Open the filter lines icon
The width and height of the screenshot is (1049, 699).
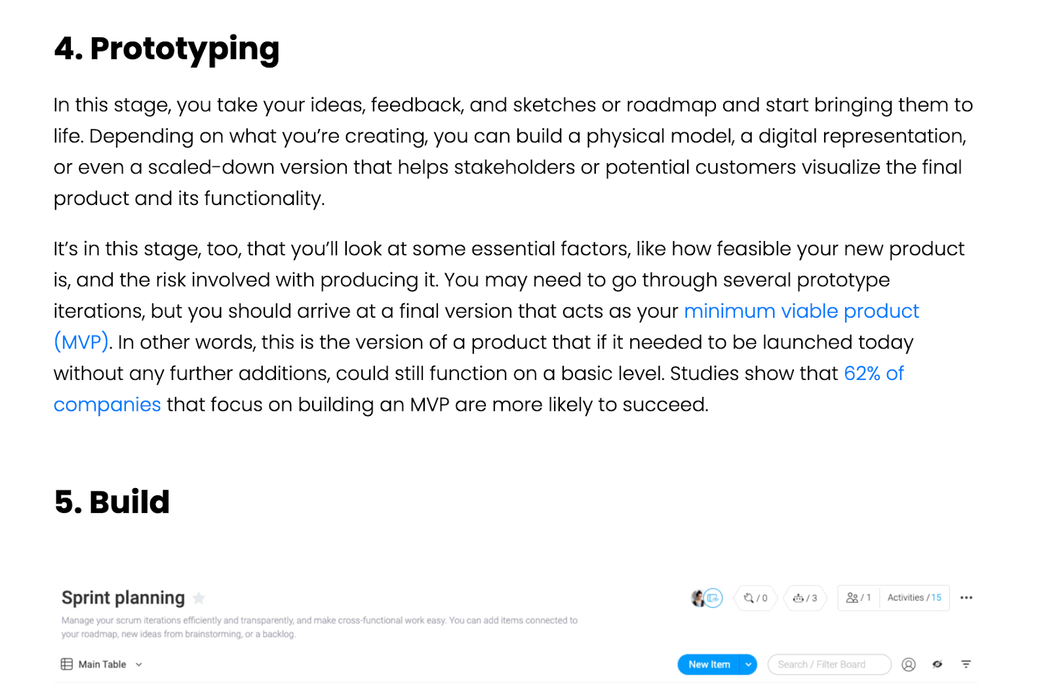coord(966,664)
